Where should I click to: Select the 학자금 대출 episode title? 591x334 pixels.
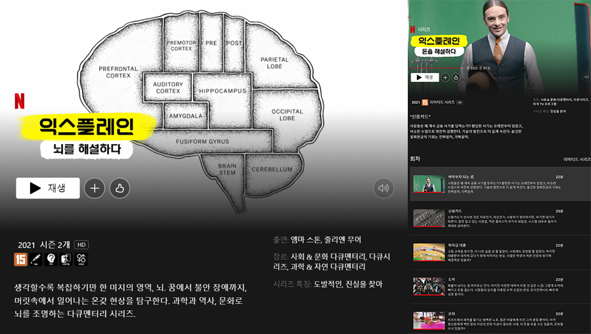tap(457, 245)
